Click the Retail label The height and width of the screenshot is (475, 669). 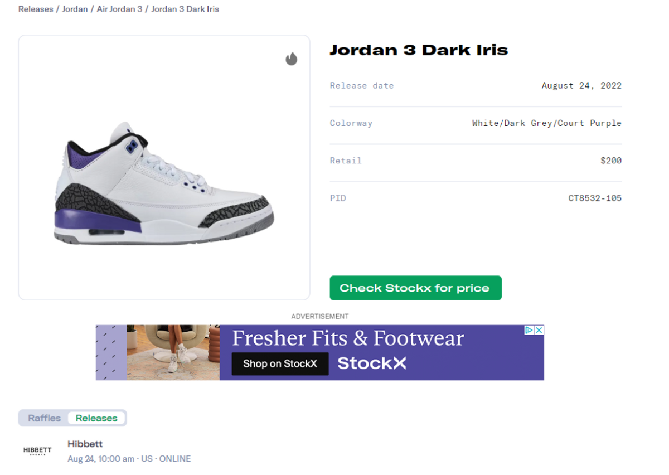[346, 161]
